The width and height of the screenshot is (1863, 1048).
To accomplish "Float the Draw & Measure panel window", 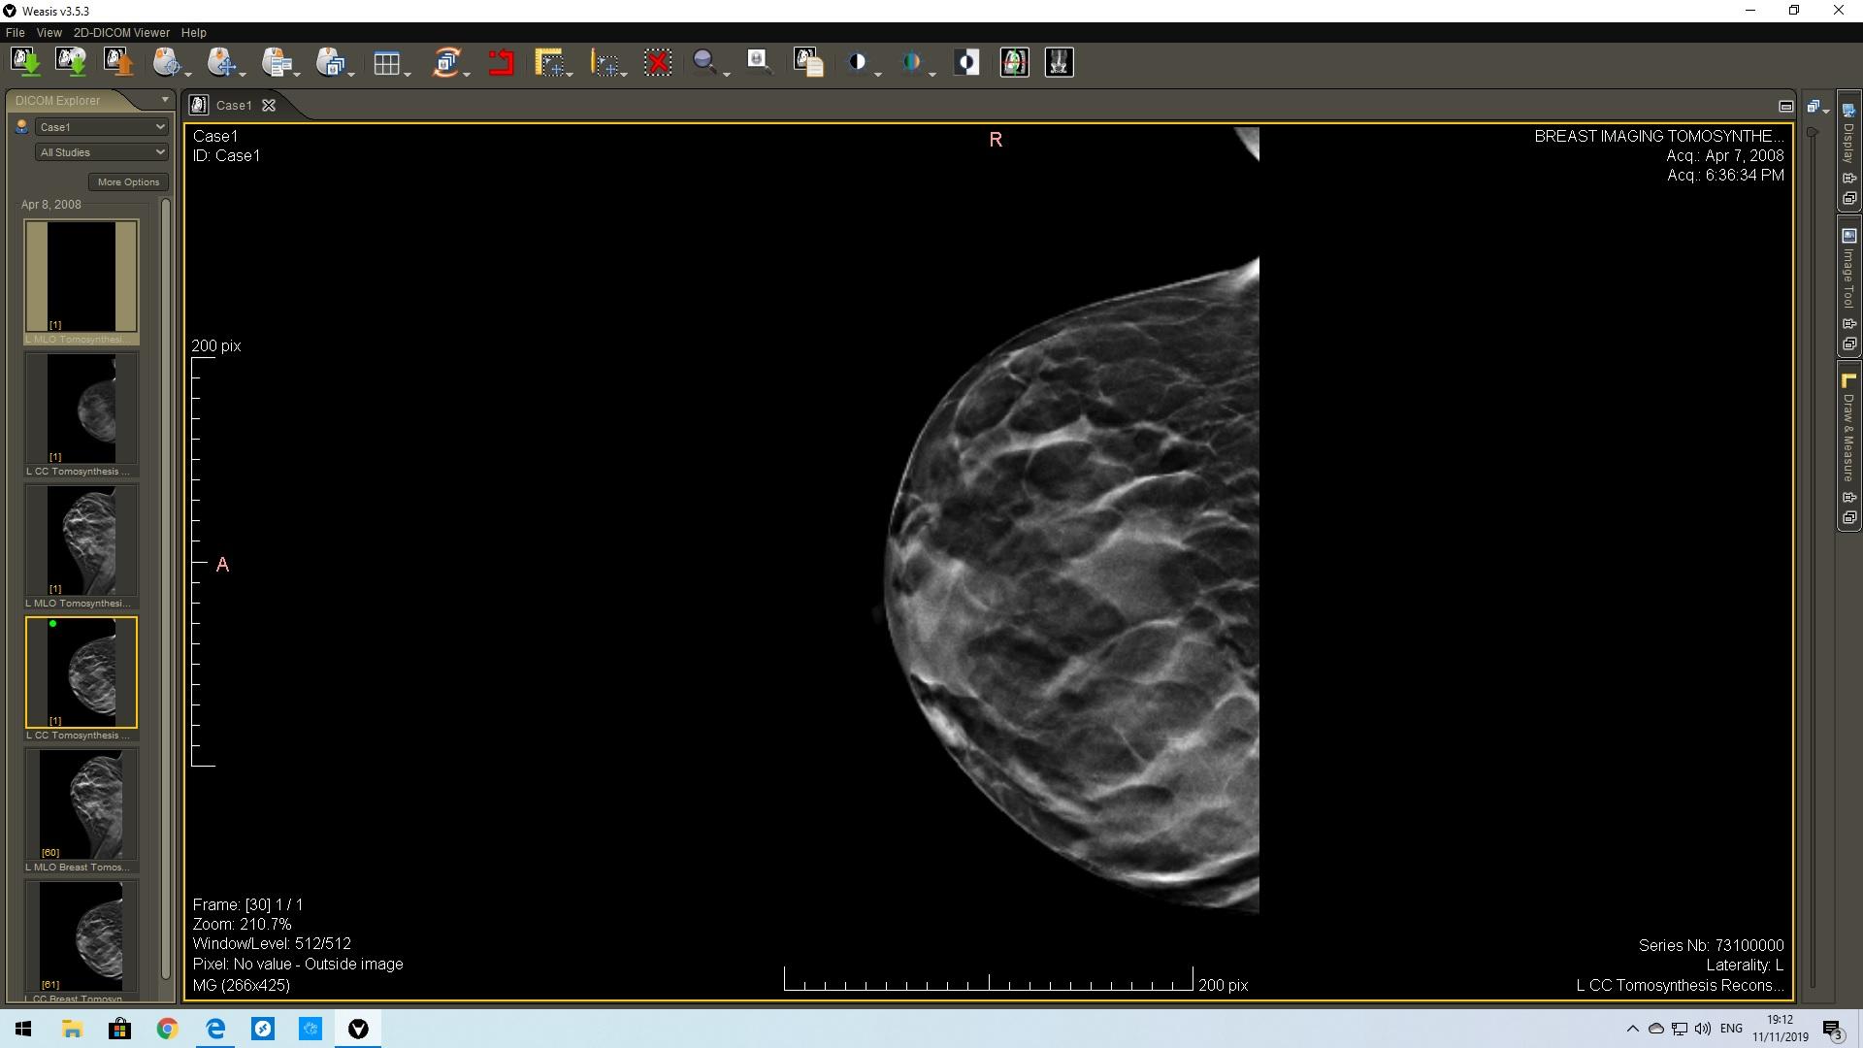I will point(1849,518).
